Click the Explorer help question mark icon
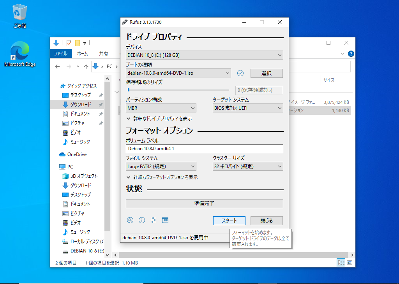 351,54
